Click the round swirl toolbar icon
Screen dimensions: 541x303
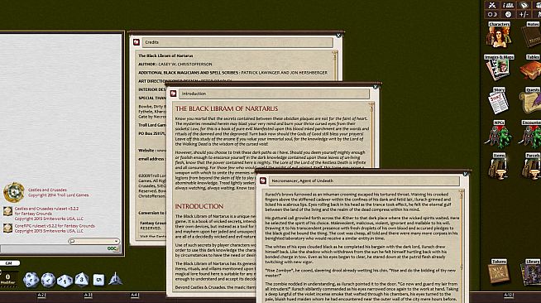(508, 14)
